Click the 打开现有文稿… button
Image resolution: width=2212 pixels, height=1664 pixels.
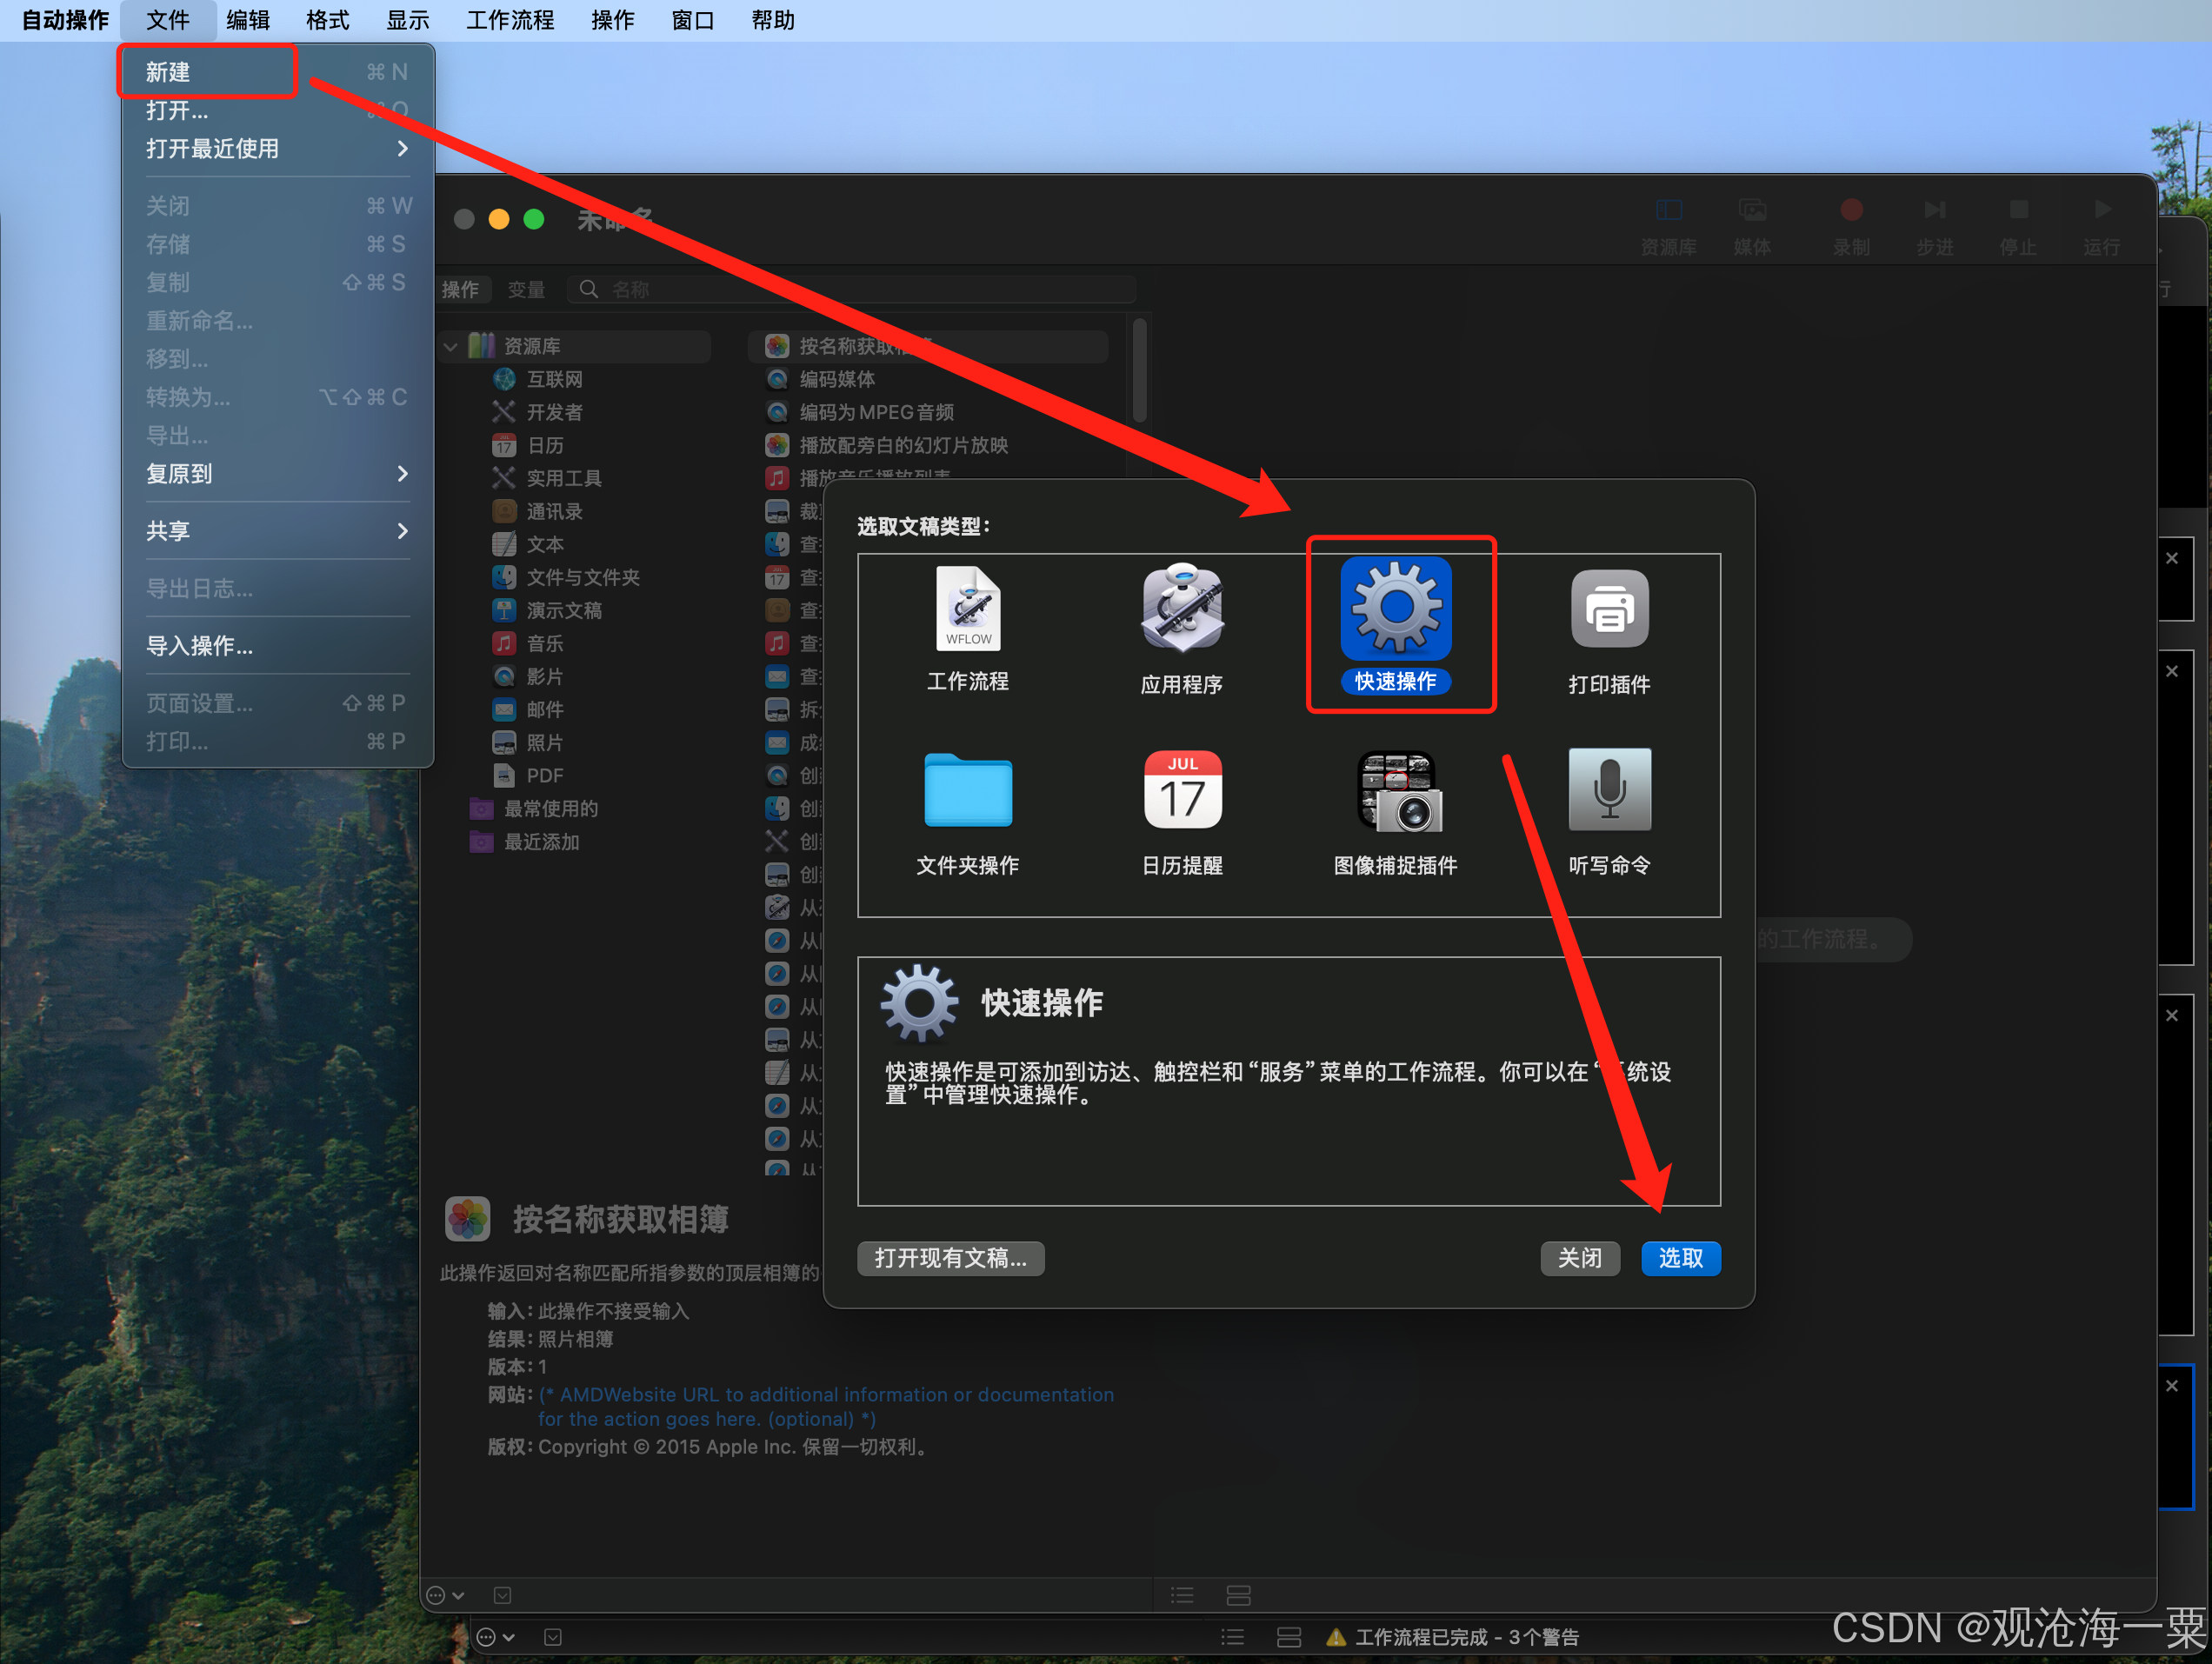pos(950,1258)
